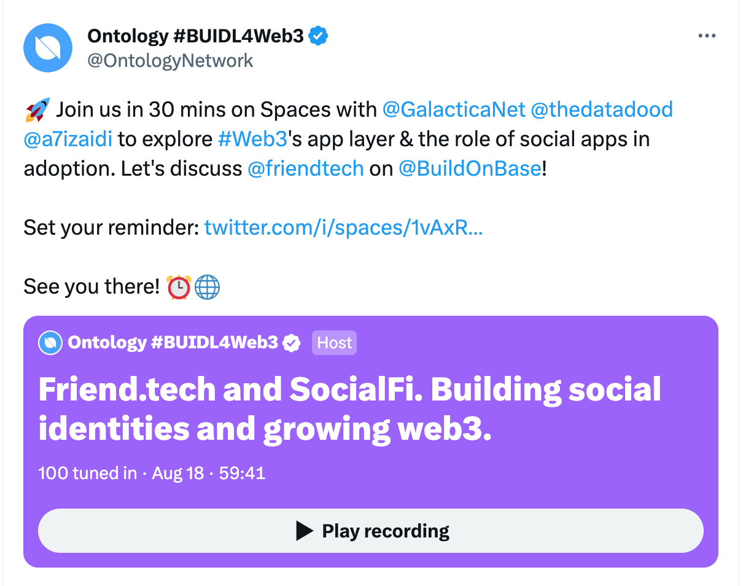This screenshot has width=743, height=586.
Task: Click the Ontology profile avatar
Action: 49,47
